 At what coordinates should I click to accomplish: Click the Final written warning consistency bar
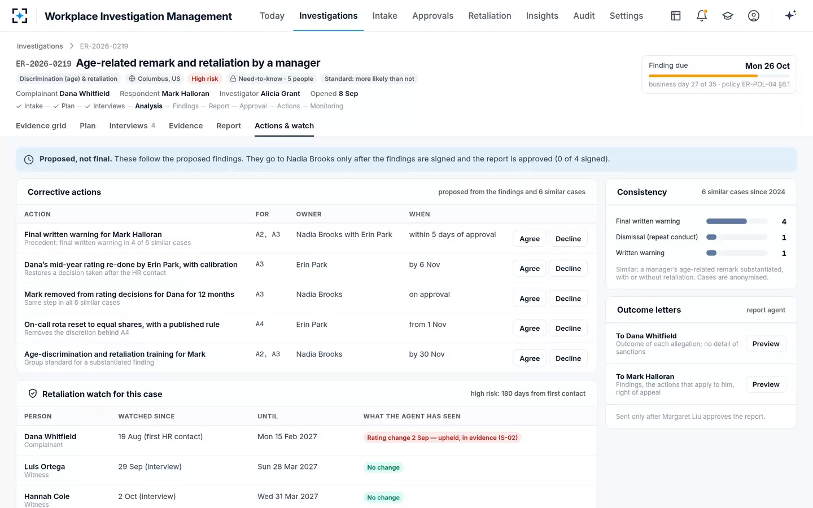tap(737, 221)
